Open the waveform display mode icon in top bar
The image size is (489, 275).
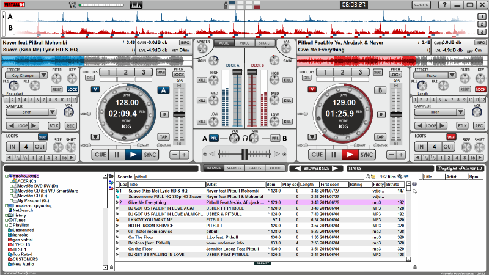[x=136, y=5]
